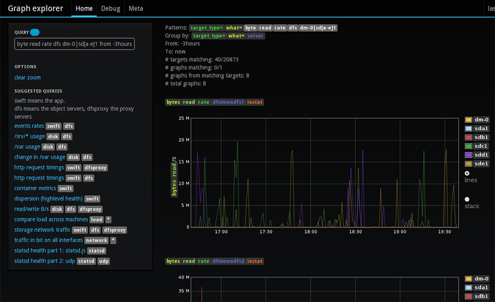Screen dimensions: 495x302
Task: Click sde1 label in first graph legend
Action: [482, 164]
